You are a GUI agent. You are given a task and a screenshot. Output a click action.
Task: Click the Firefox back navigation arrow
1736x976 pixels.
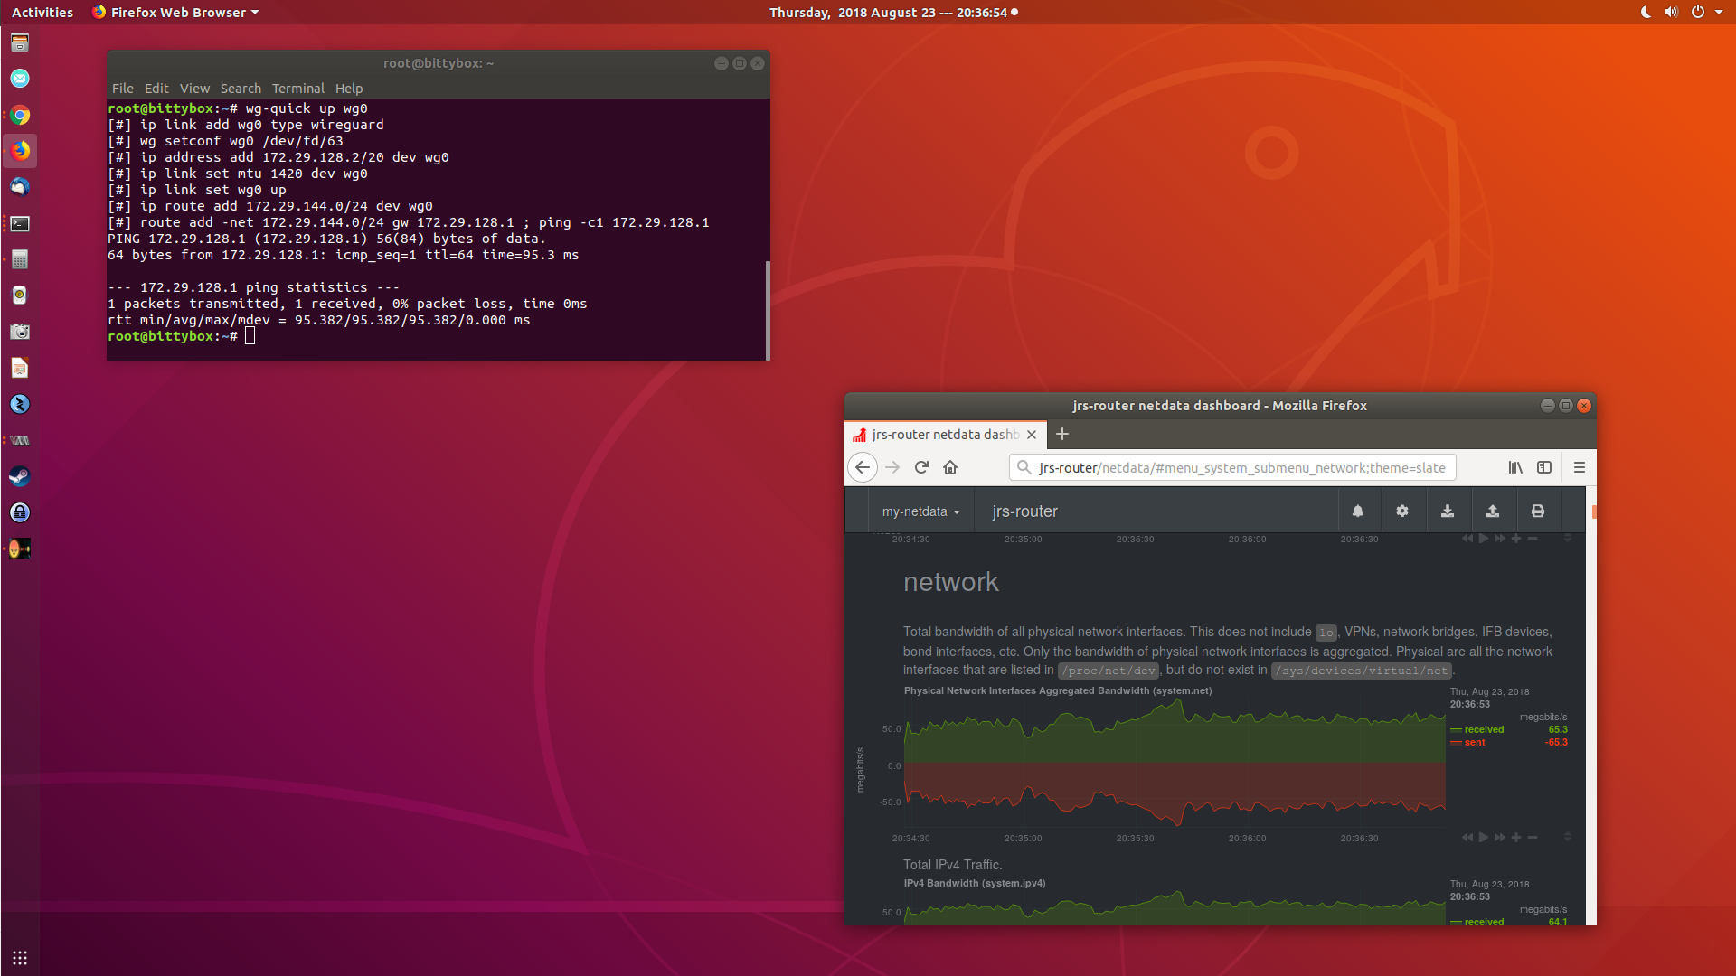863,466
